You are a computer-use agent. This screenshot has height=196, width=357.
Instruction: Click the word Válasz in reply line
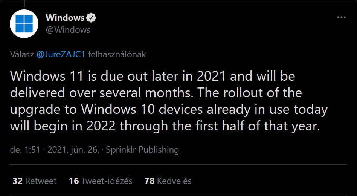pyautogui.click(x=22, y=54)
